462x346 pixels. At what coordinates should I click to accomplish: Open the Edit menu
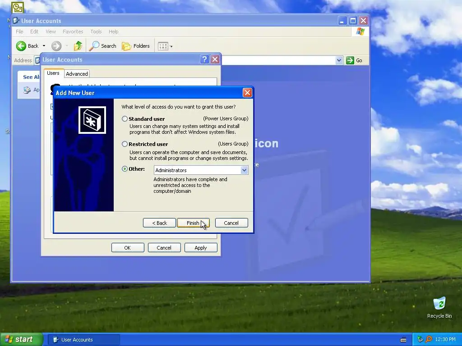tap(34, 32)
